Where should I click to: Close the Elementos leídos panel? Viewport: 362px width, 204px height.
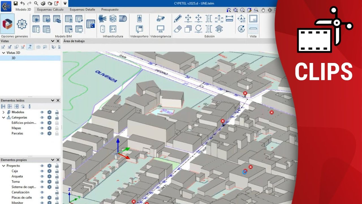coord(58,101)
